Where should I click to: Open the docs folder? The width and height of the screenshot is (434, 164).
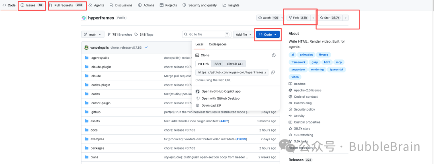tap(94, 130)
